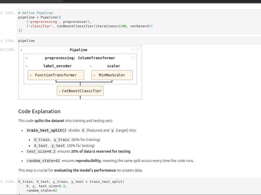The width and height of the screenshot is (261, 195).
Task: Click the In [197] cell prompt
Action: tap(8, 12)
